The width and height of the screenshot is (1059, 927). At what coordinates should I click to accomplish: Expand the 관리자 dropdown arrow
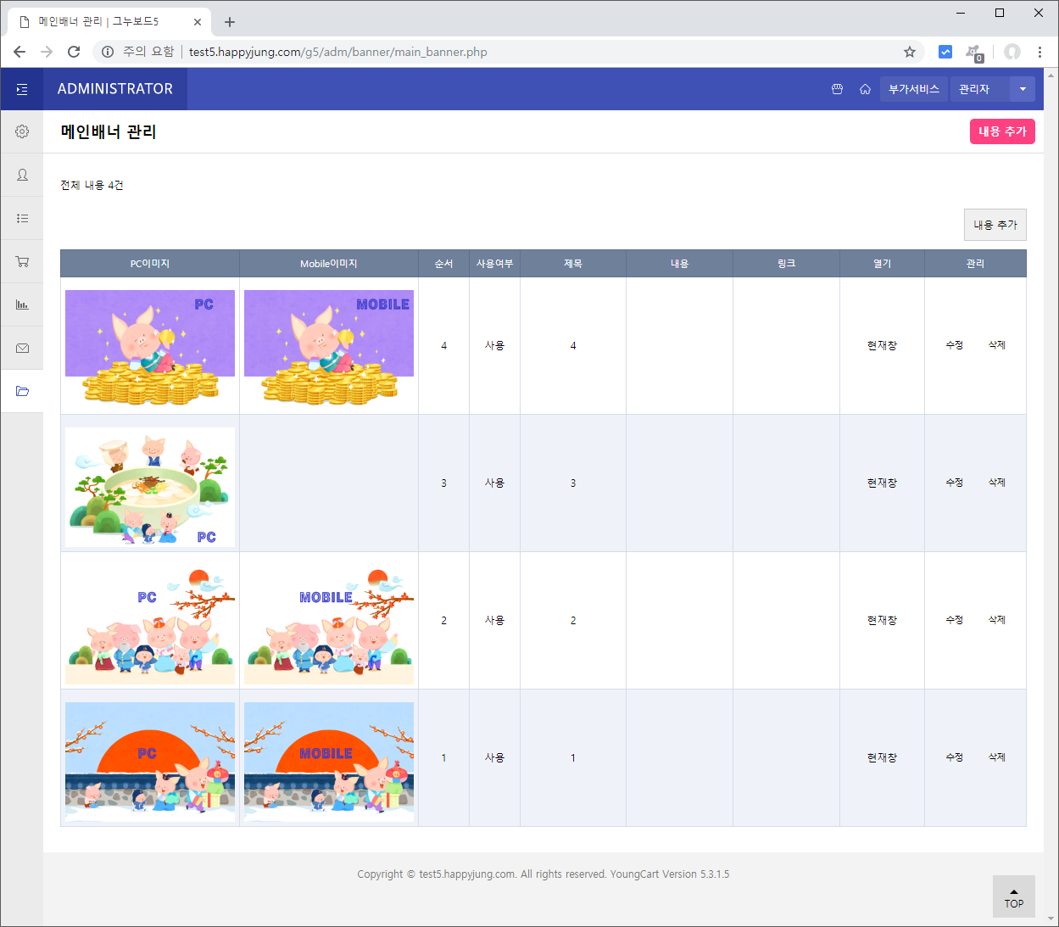(x=1023, y=89)
